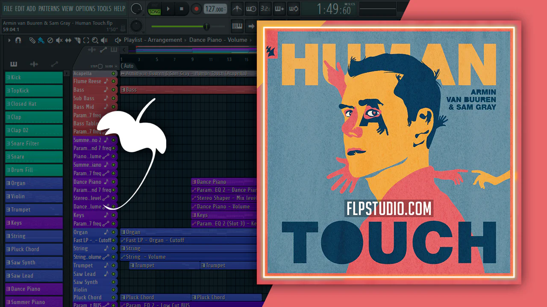Arm recording with the Record button

196,9
